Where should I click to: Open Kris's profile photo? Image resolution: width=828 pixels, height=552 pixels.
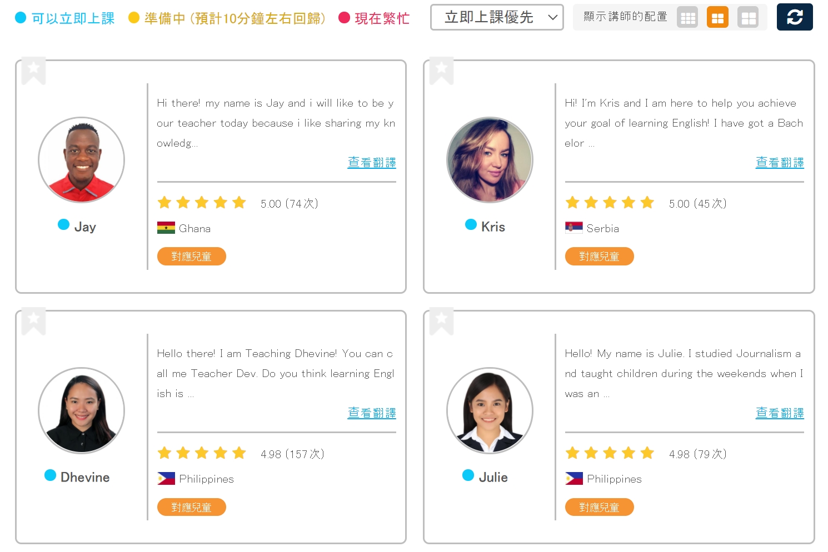pyautogui.click(x=490, y=160)
